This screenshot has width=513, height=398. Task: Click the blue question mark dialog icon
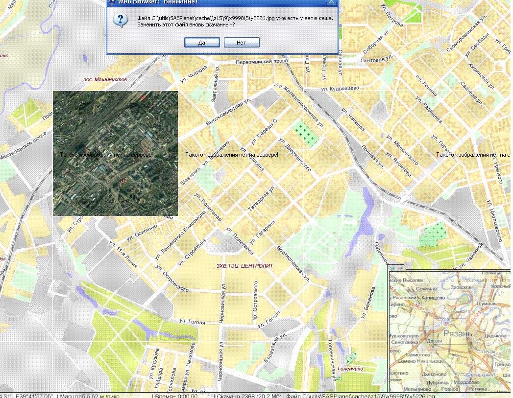[x=121, y=21]
